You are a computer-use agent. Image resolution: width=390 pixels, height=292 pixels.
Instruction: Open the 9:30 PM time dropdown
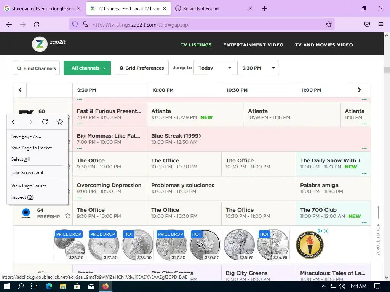tap(258, 68)
